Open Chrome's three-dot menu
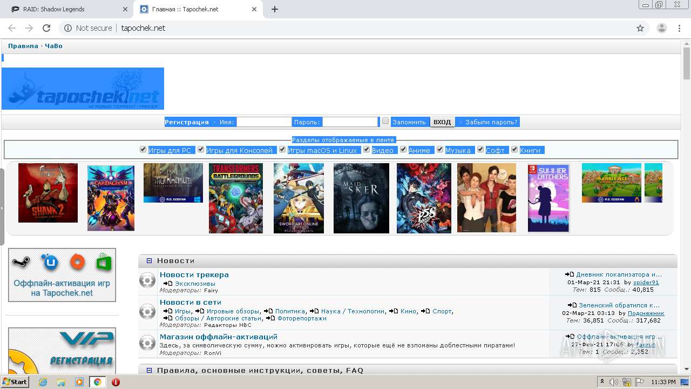691x389 pixels. (x=679, y=28)
